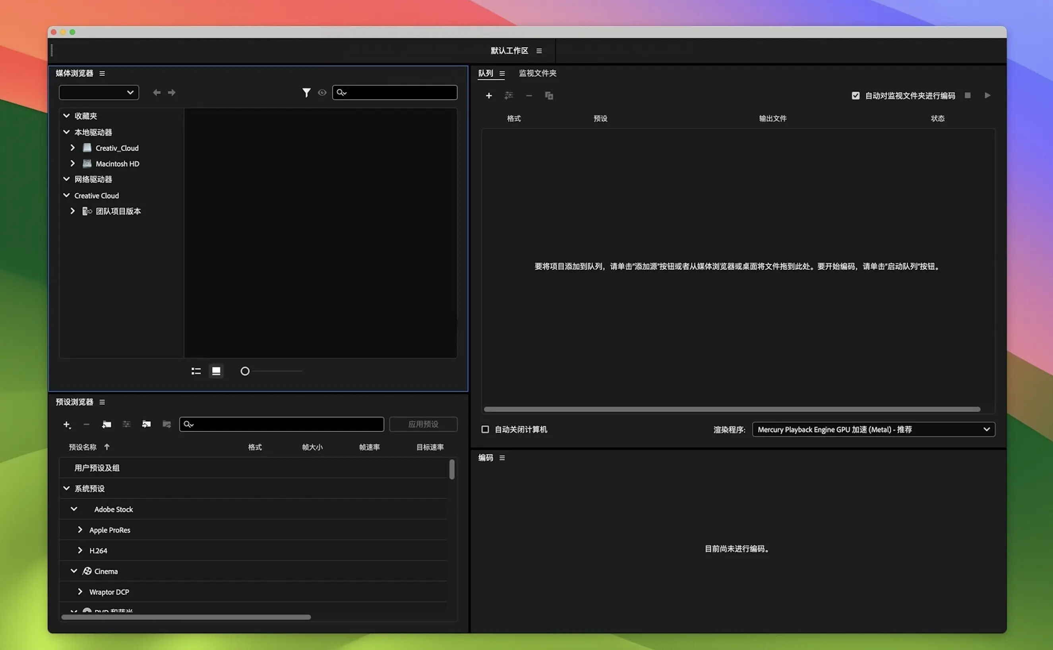Expand the Creativ_Cloud drive

(72, 148)
